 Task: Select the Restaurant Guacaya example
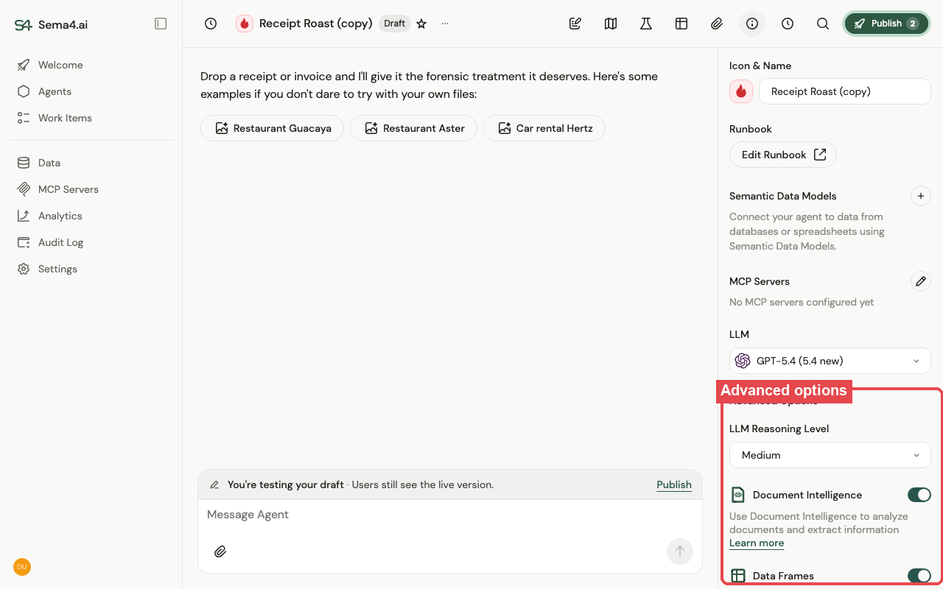tap(272, 128)
